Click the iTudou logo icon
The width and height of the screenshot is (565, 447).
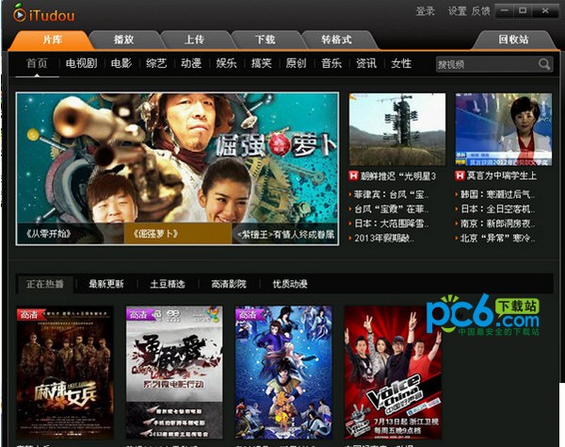[x=19, y=12]
